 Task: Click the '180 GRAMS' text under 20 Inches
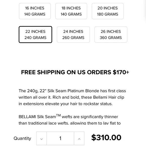tap(108, 14)
